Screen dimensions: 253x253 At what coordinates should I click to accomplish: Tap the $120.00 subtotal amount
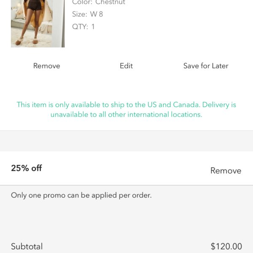click(226, 246)
